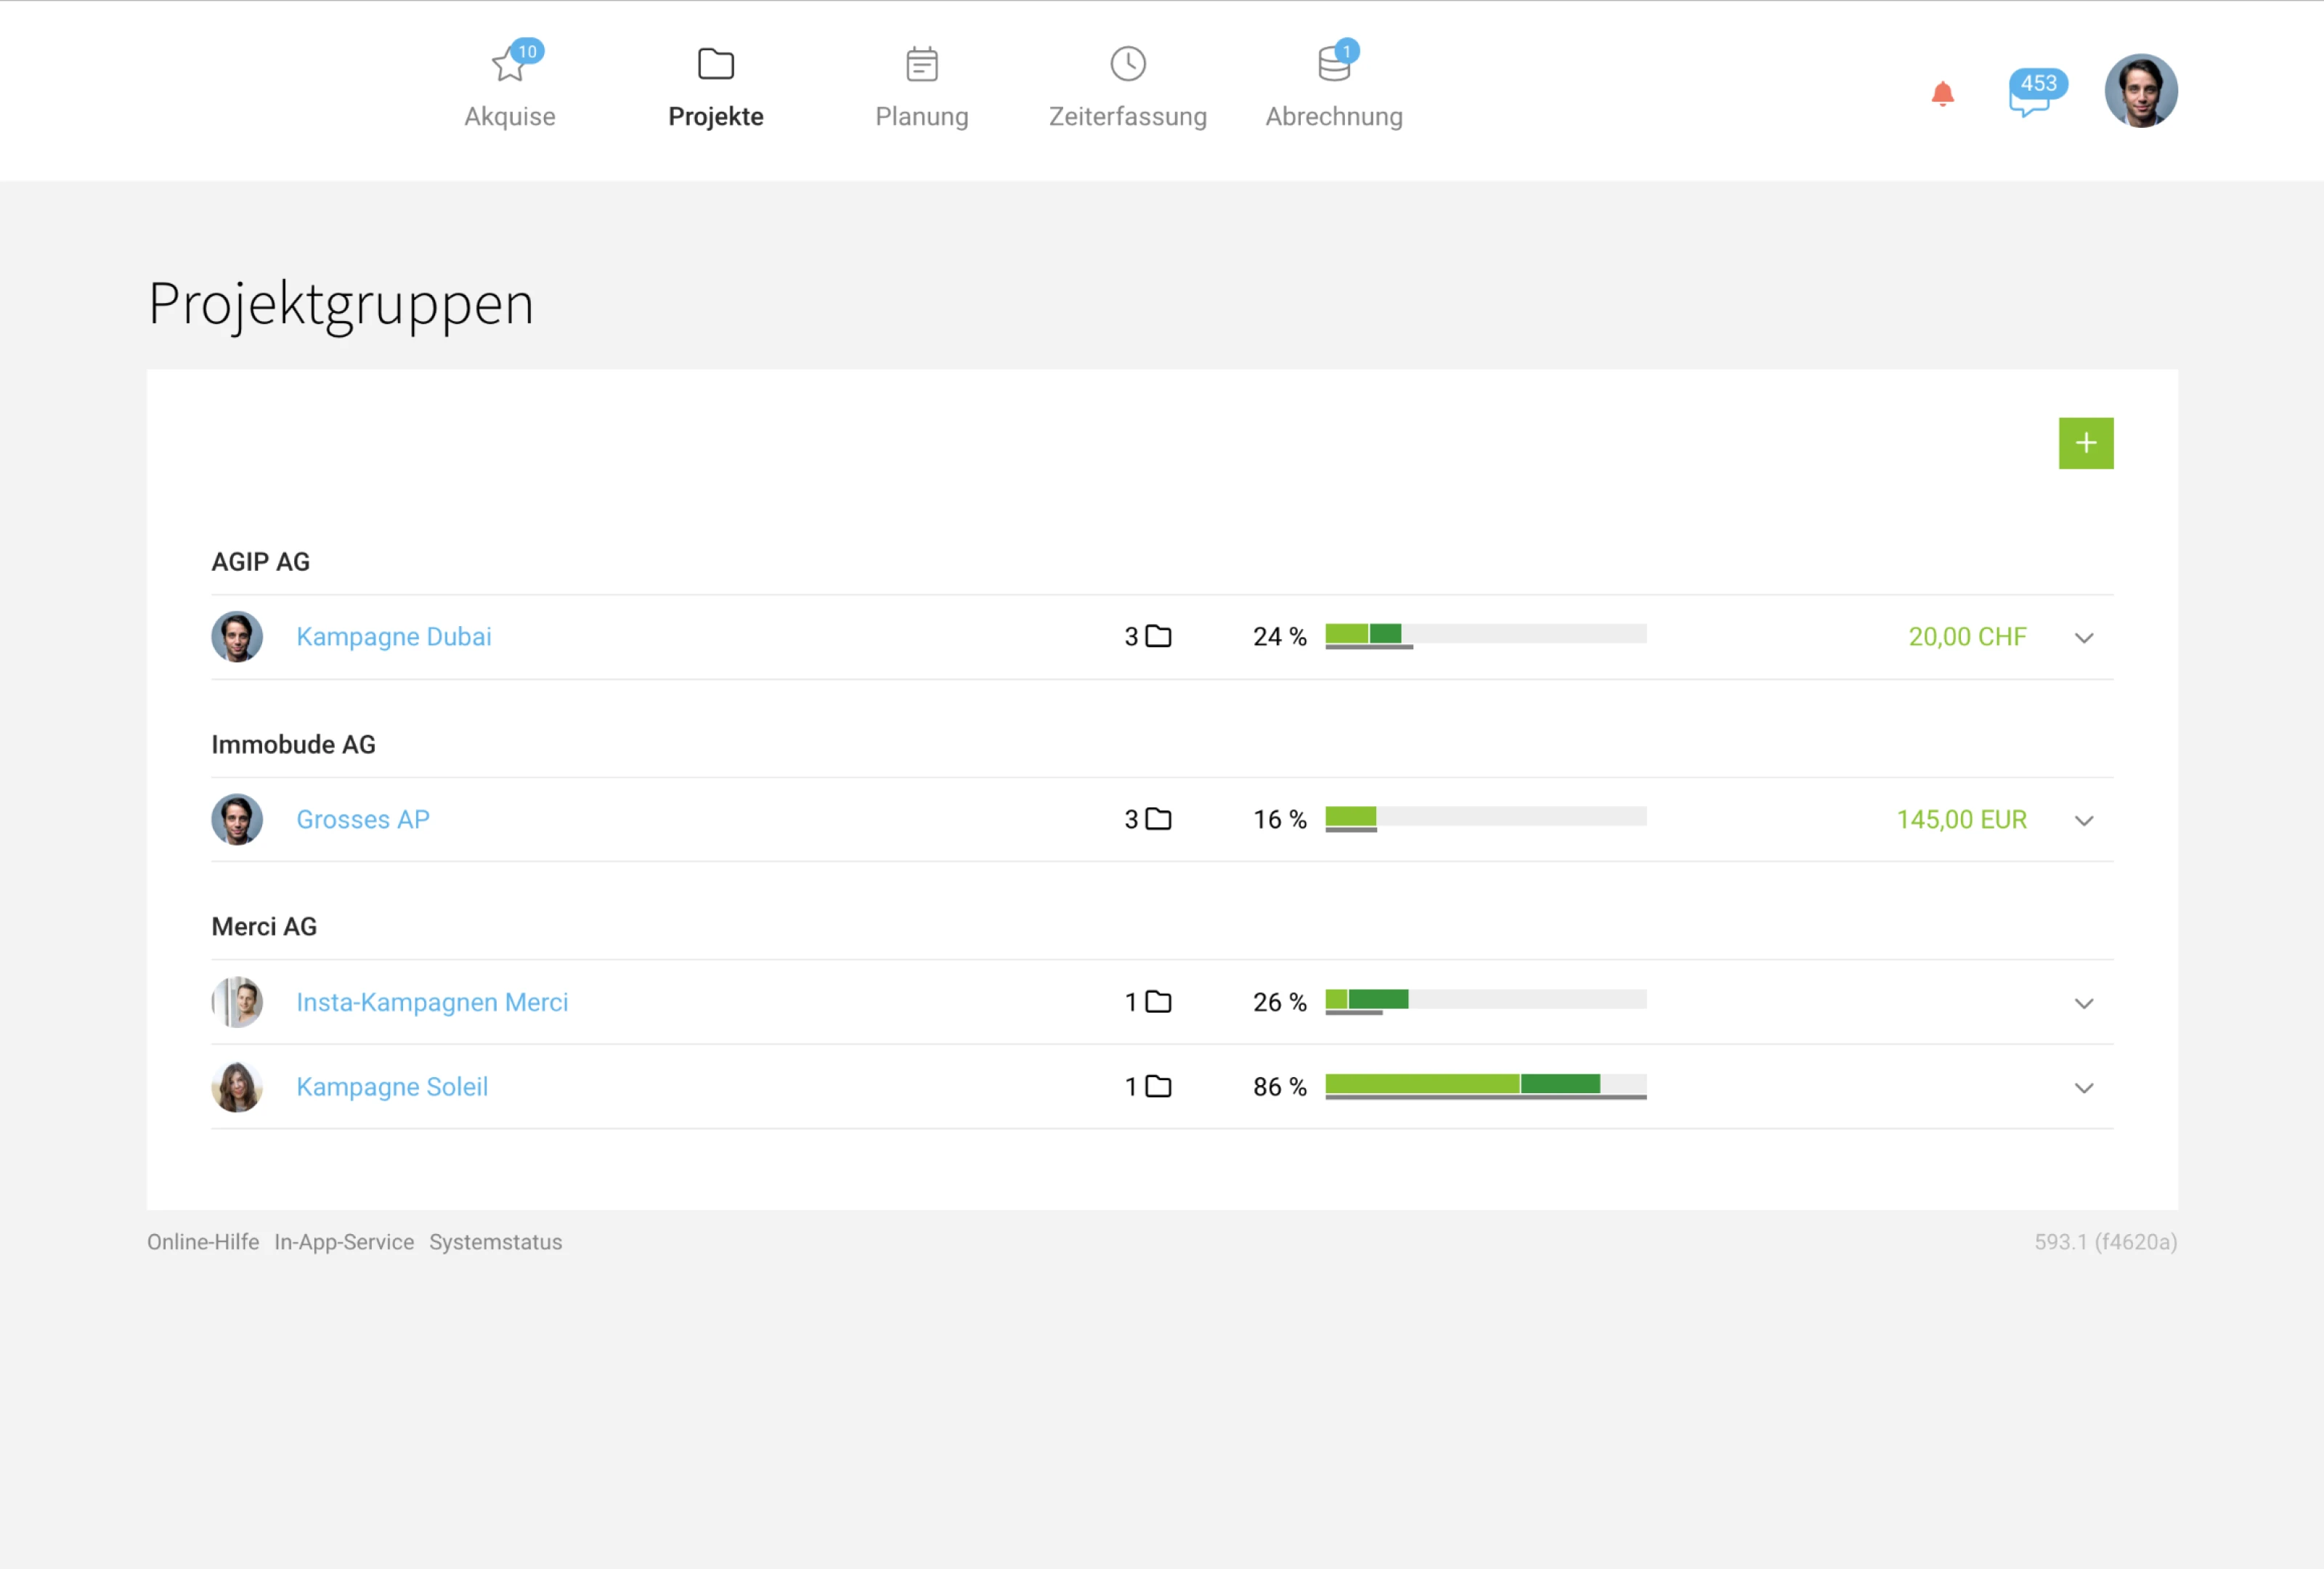Expand the Insta-Kampagnen Merci chevron
The width and height of the screenshot is (2324, 1569).
2083,1004
